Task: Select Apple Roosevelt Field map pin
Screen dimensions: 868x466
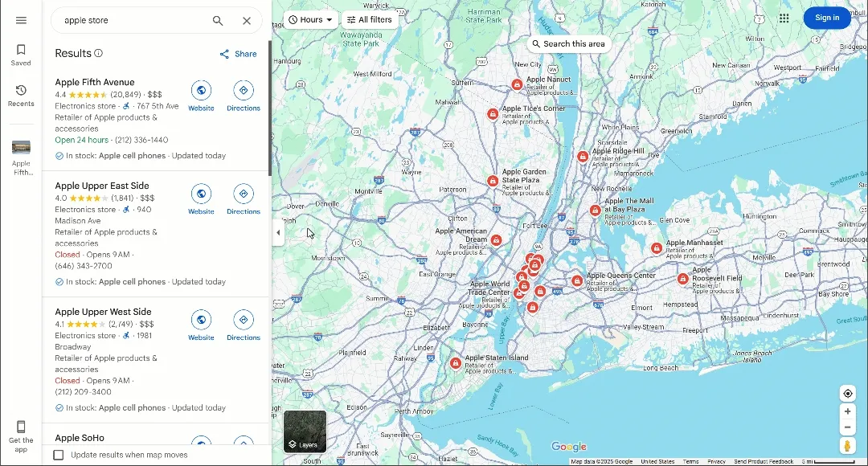Action: tap(682, 279)
